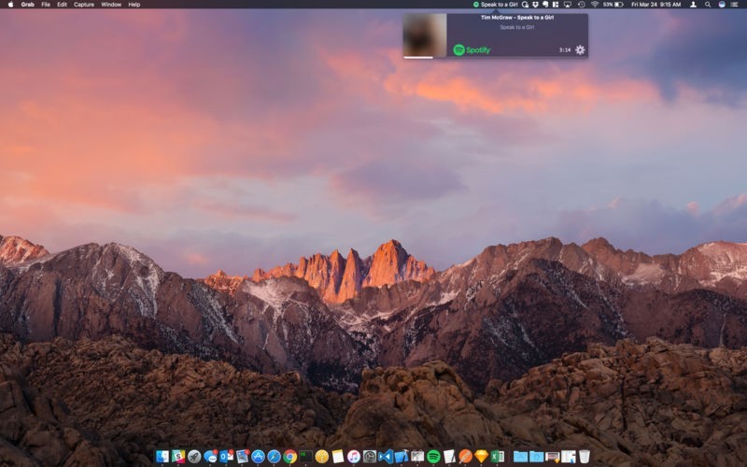Click the album art thumbnail in the popup
747x467 pixels.
[425, 35]
